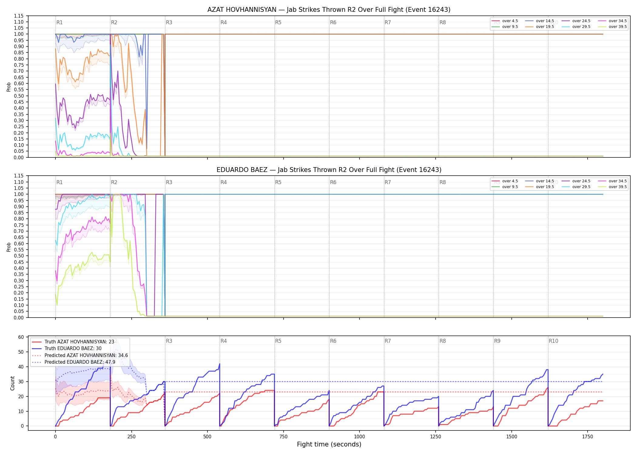The height and width of the screenshot is (455, 637).
Task: Click the "Fight time (seconds)" axis label
Action: (x=329, y=444)
